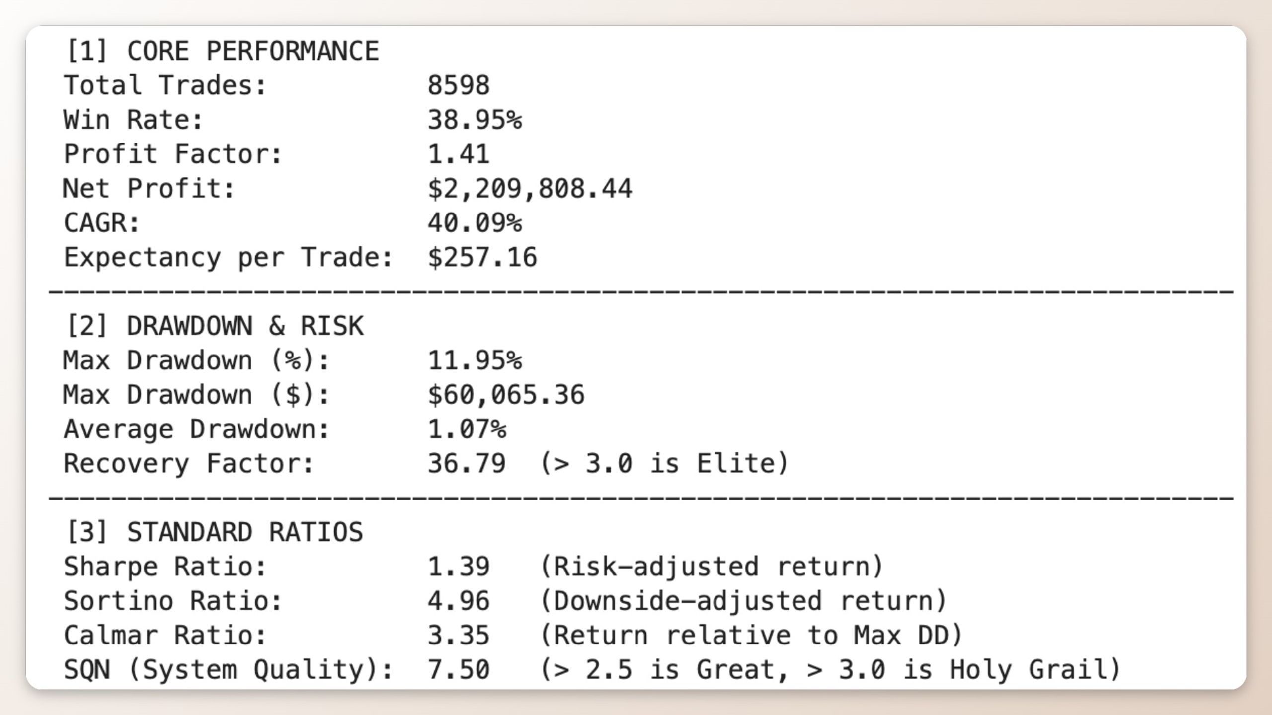Click the Max Drawdown (%) value 11.95%
This screenshot has width=1272, height=715.
pyautogui.click(x=475, y=360)
